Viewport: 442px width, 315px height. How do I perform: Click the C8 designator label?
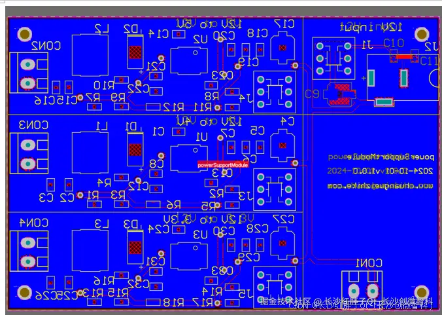point(156,164)
